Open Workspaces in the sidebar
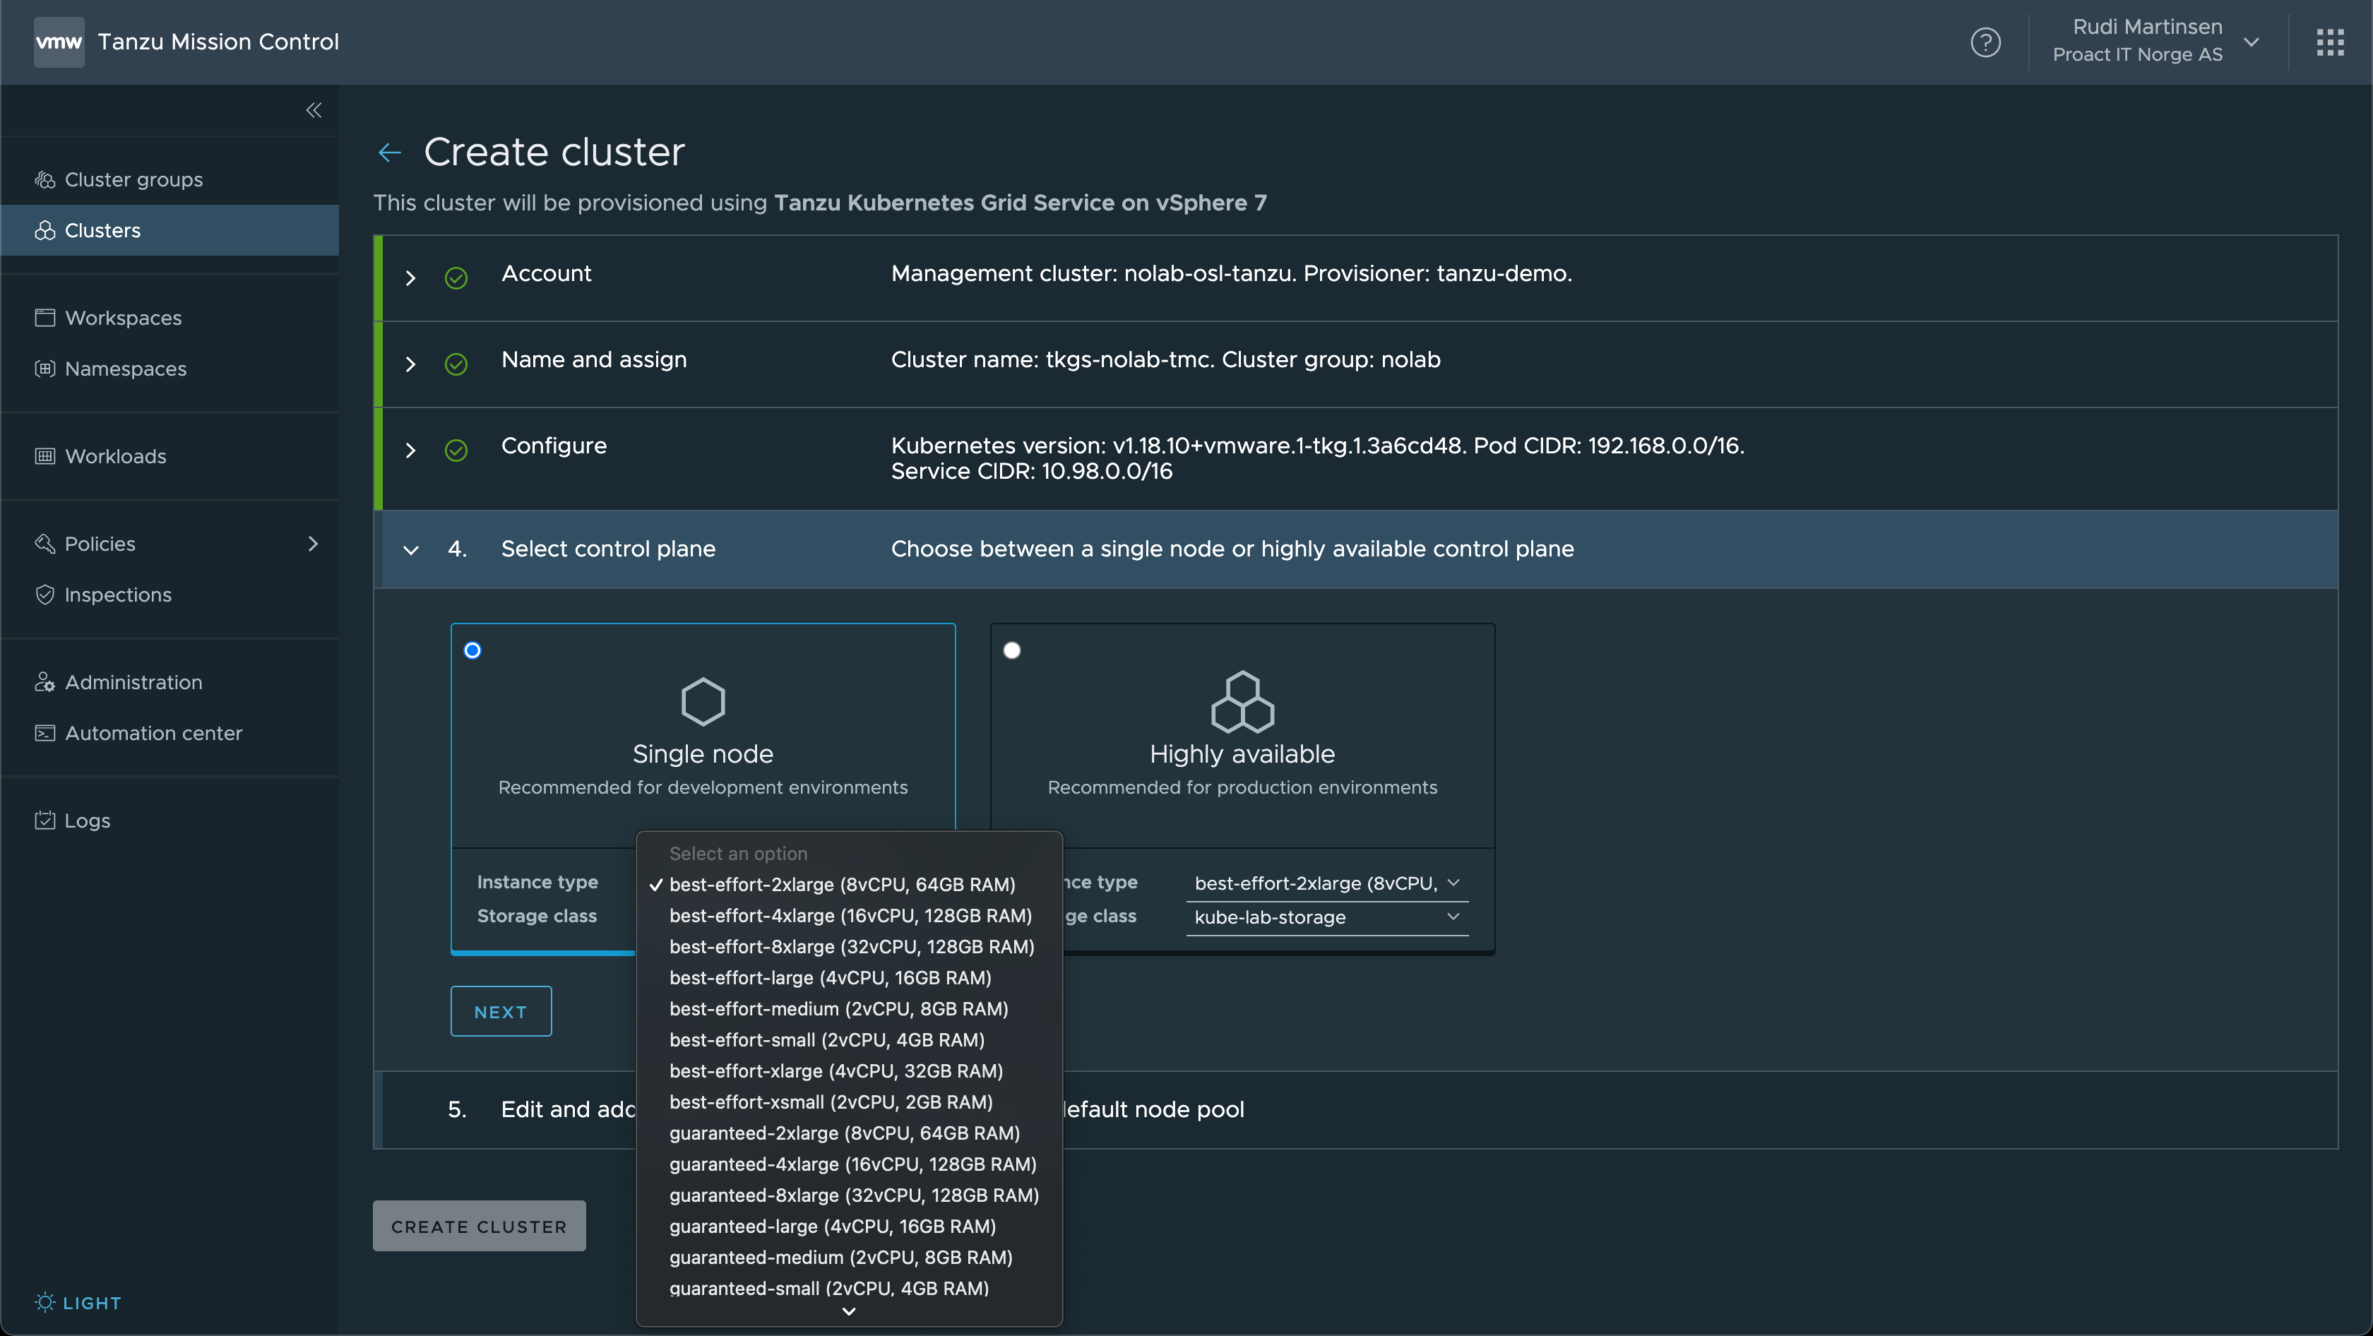This screenshot has width=2373, height=1336. (169, 318)
